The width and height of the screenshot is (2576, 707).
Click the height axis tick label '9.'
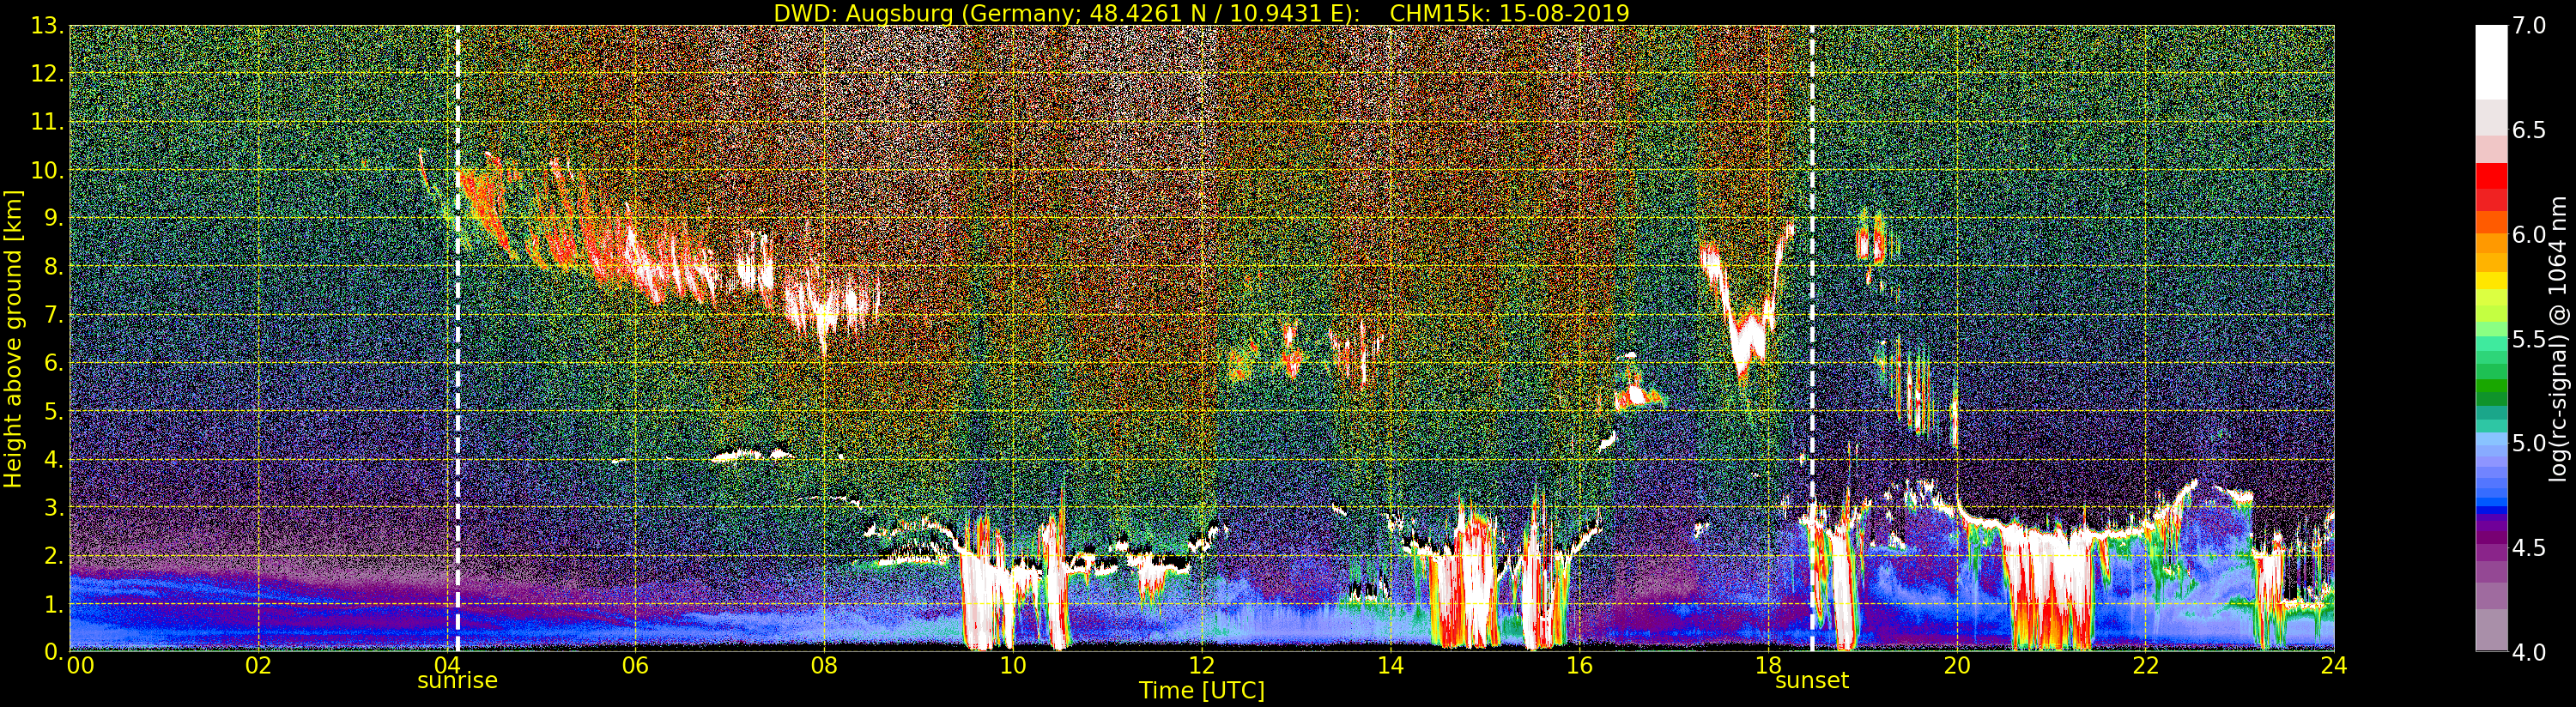53,218
